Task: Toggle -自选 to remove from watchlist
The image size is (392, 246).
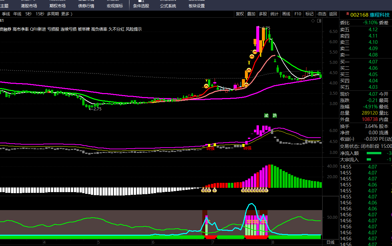Action: [x=321, y=14]
